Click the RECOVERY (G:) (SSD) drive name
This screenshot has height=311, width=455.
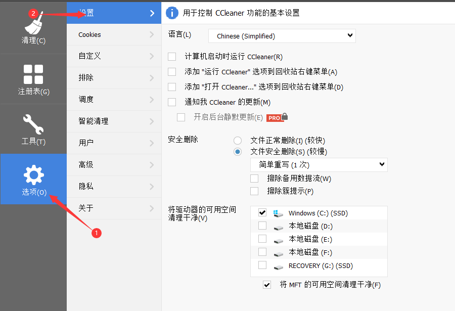coord(321,265)
